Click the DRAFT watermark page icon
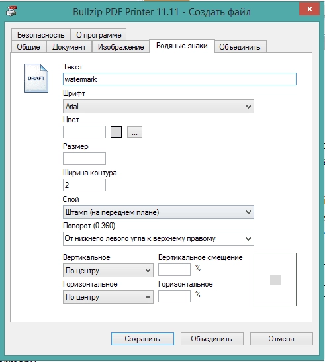 point(36,78)
